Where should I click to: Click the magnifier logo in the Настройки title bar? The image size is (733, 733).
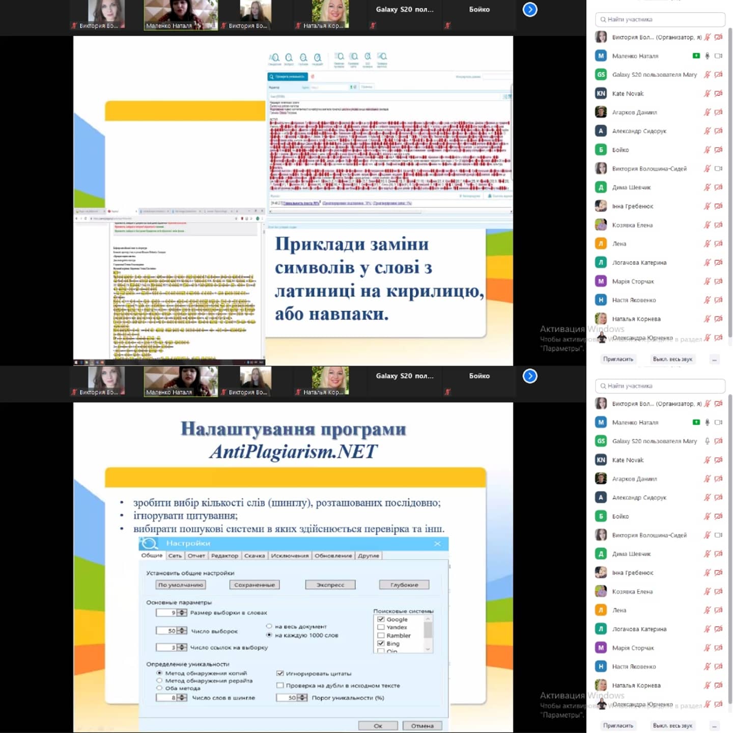(x=149, y=543)
